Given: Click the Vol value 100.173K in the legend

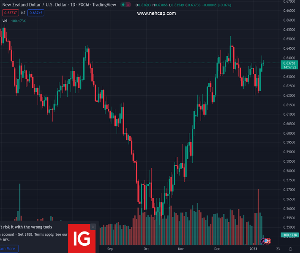Looking at the screenshot, I should [x=18, y=21].
